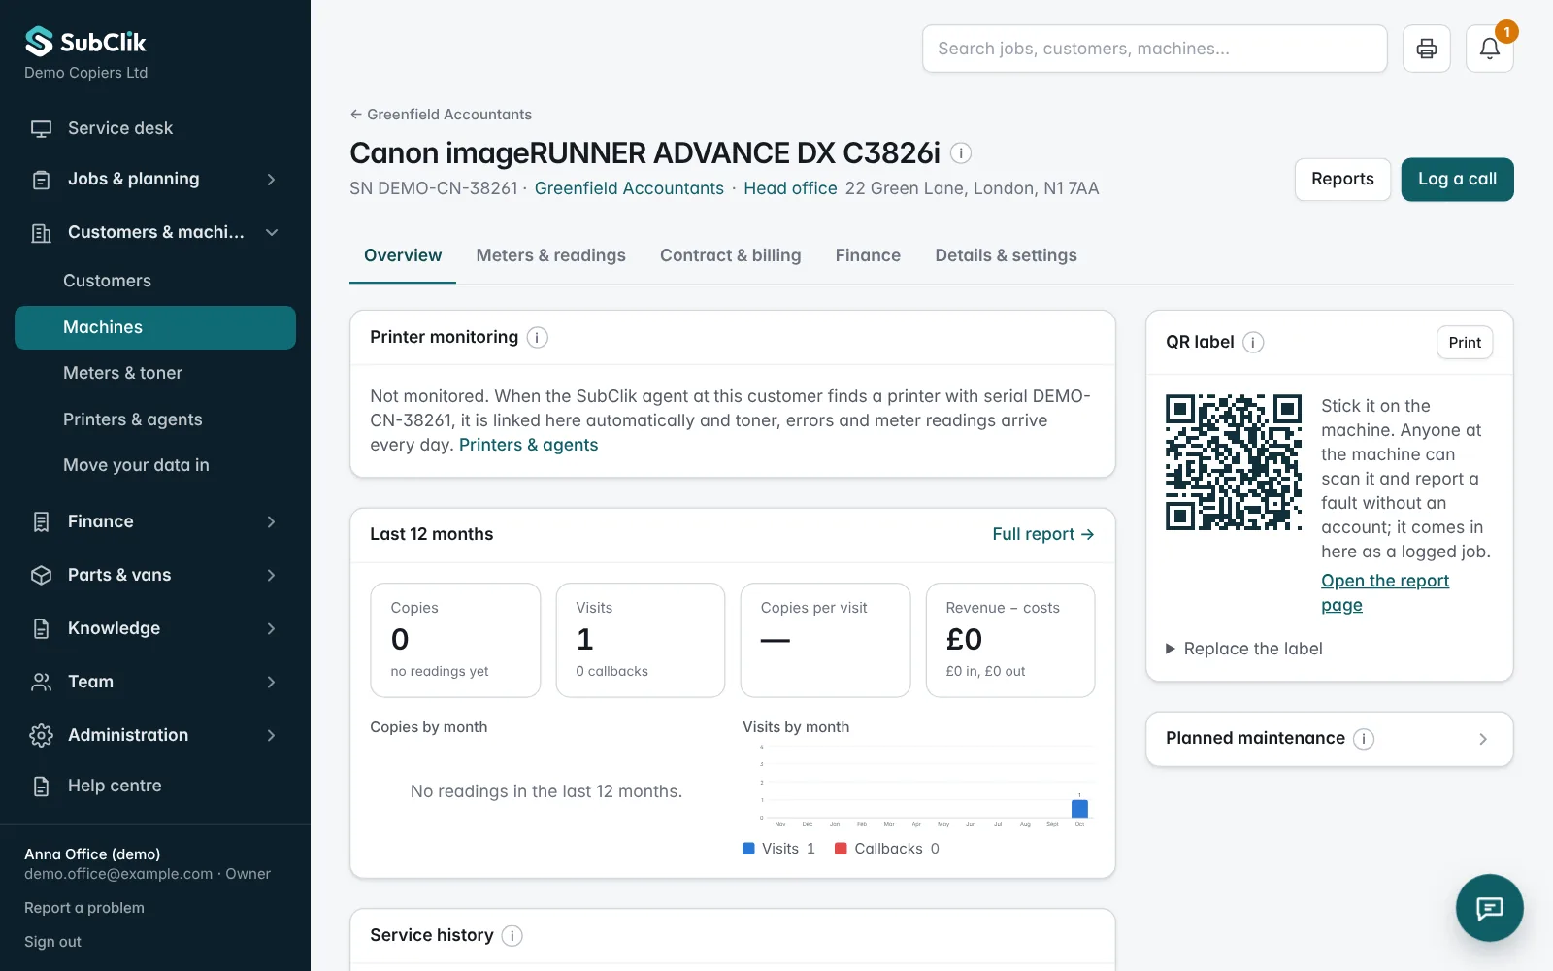
Task: Click info icon beside machine title
Action: pyautogui.click(x=961, y=153)
